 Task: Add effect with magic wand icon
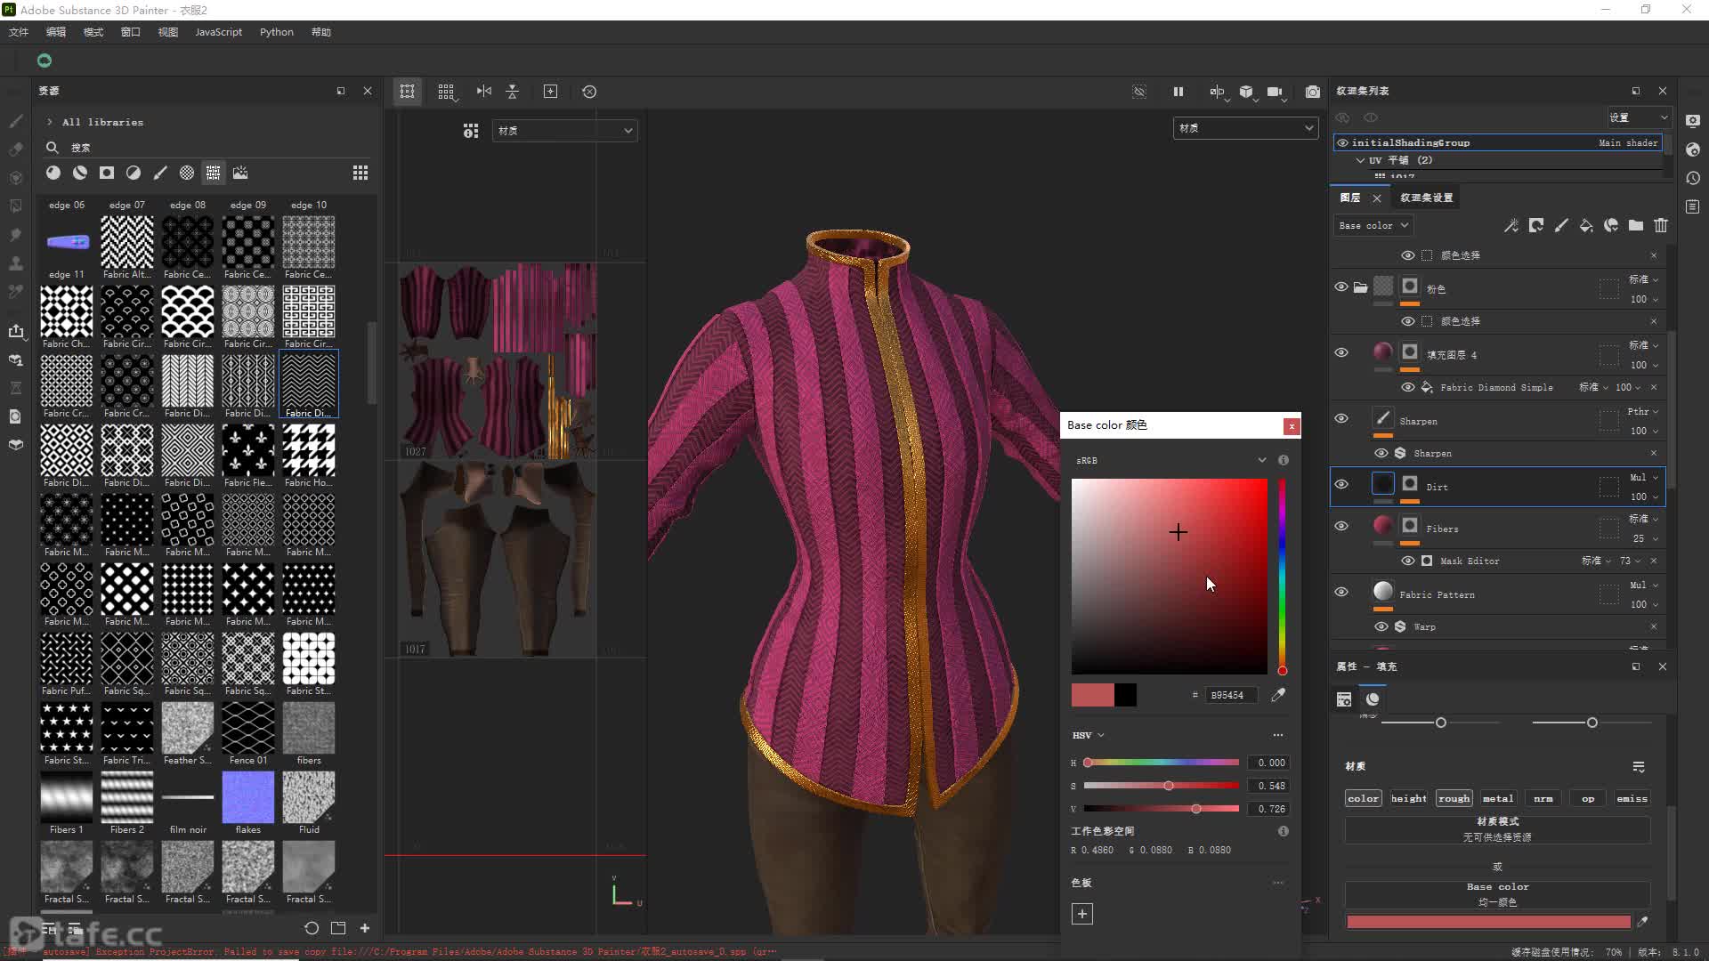[x=1511, y=225]
